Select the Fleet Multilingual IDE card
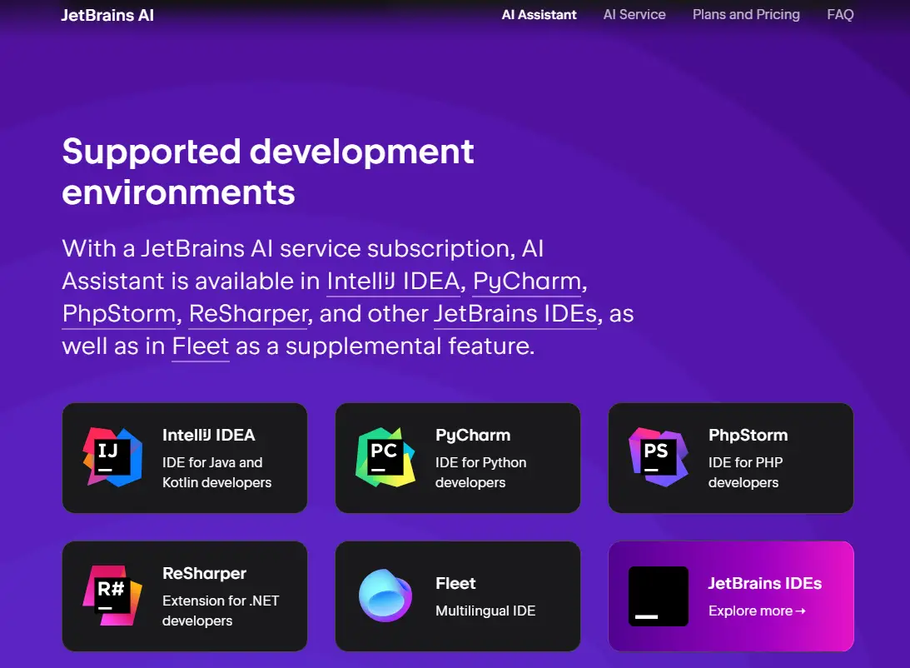The width and height of the screenshot is (910, 668). [457, 595]
